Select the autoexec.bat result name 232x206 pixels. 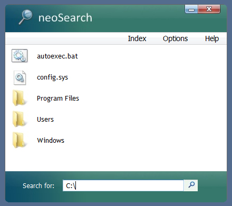57,56
